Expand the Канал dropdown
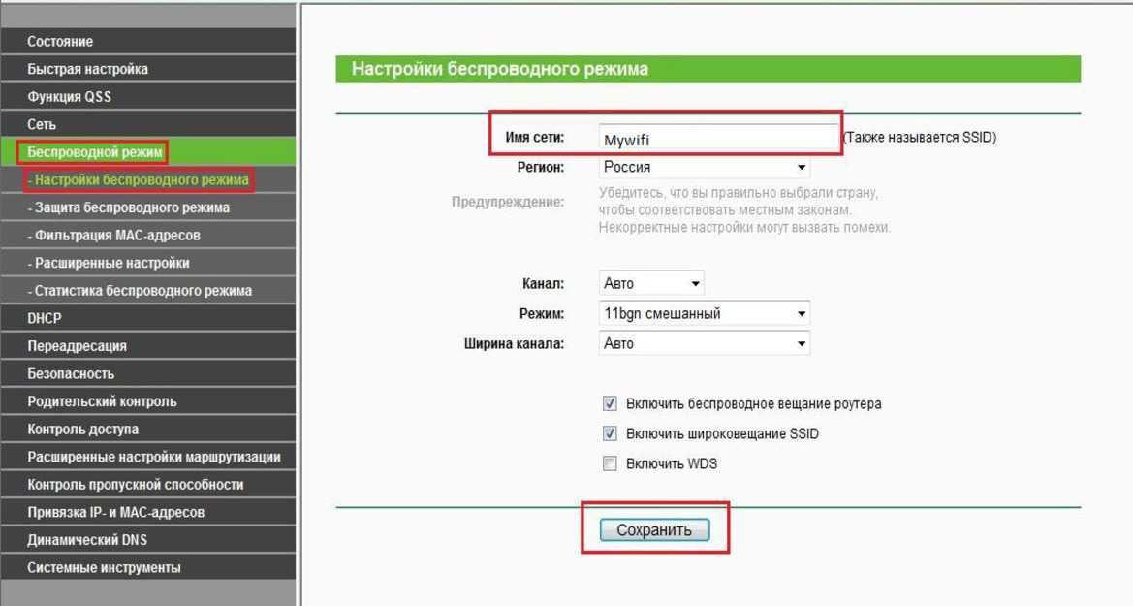Viewport: 1133px width, 606px height. 651,284
